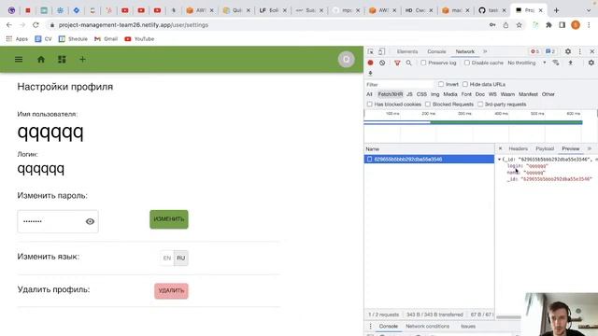Viewport: 598px width, 336px height.
Task: Go to home via house icon
Action: 41,60
